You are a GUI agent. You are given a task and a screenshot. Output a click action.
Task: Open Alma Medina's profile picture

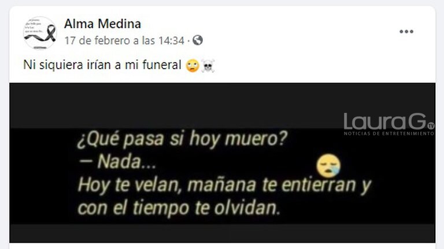[x=40, y=33]
